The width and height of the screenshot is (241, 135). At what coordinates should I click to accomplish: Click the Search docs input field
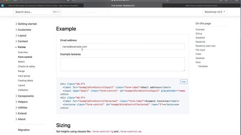coord(37,12)
